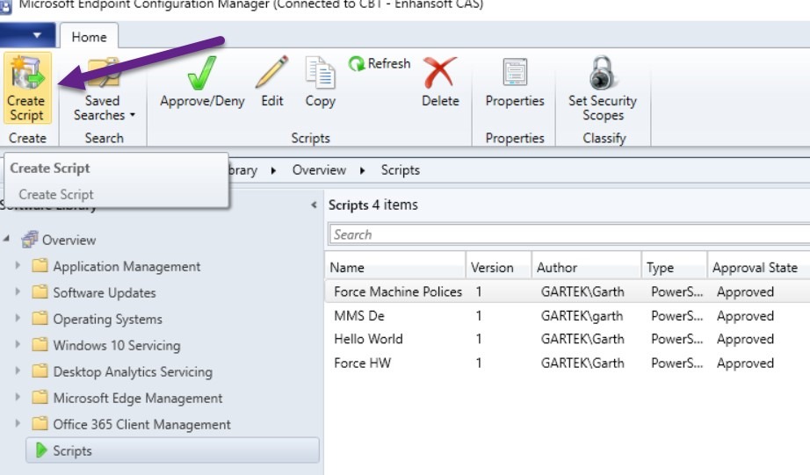Screen dimensions: 810x475
Task: Expand the Microsoft Edge Management node
Action: point(18,397)
